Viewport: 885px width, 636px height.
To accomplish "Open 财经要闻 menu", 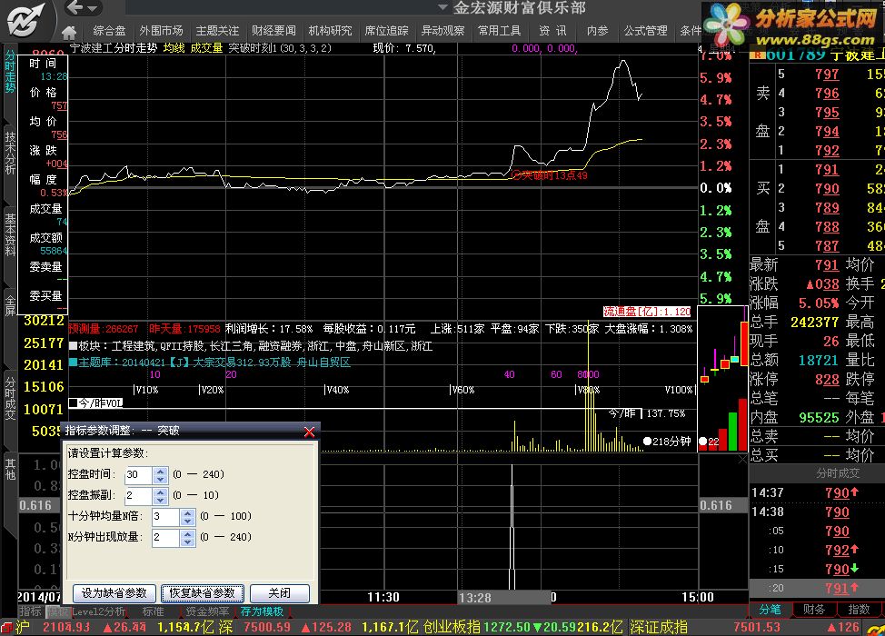I will tap(273, 31).
